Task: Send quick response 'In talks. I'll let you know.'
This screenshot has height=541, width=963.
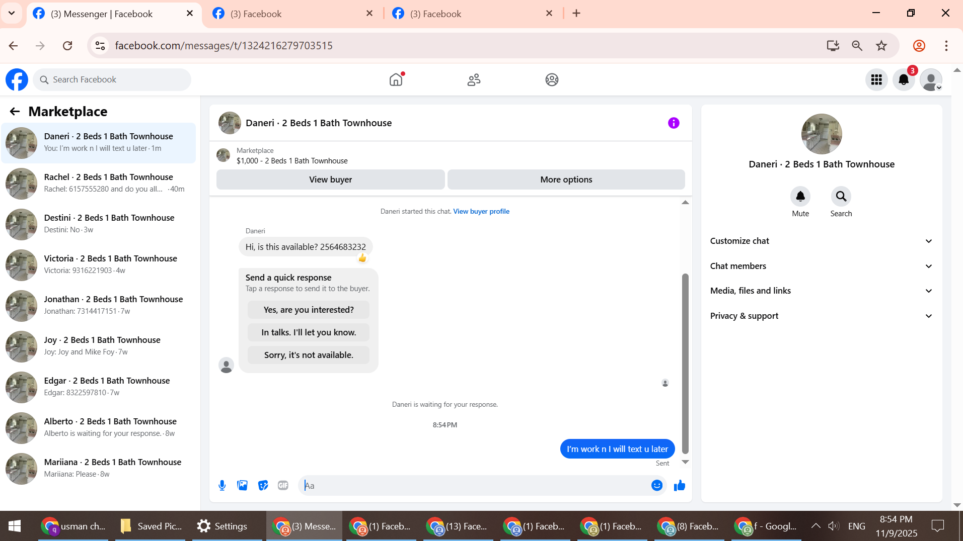Action: [309, 332]
